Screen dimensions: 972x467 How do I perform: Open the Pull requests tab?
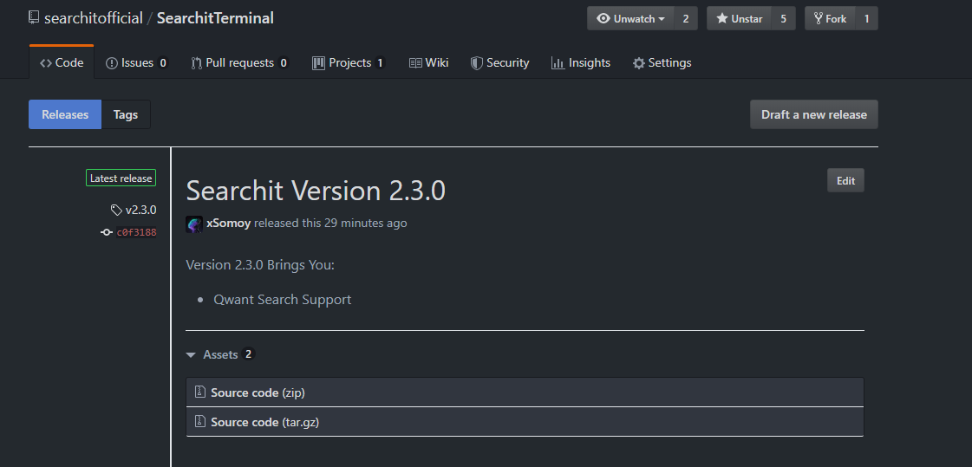(239, 62)
